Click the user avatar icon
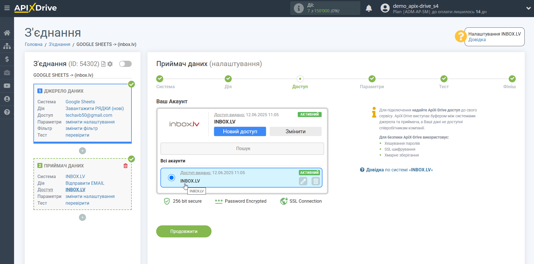 coord(385,8)
